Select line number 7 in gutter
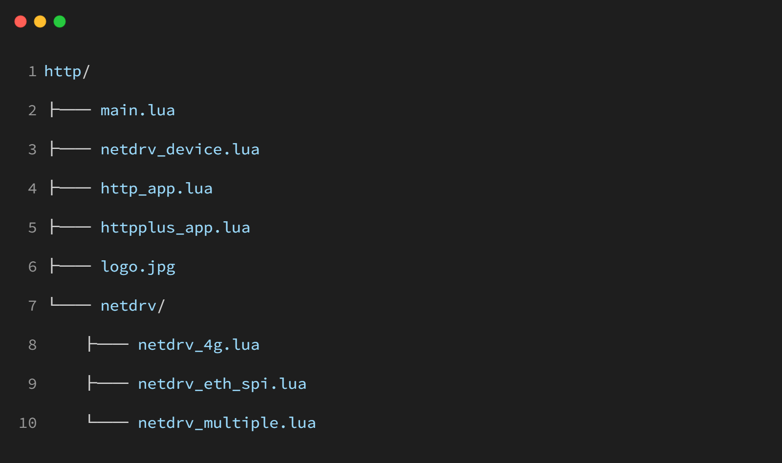 32,306
